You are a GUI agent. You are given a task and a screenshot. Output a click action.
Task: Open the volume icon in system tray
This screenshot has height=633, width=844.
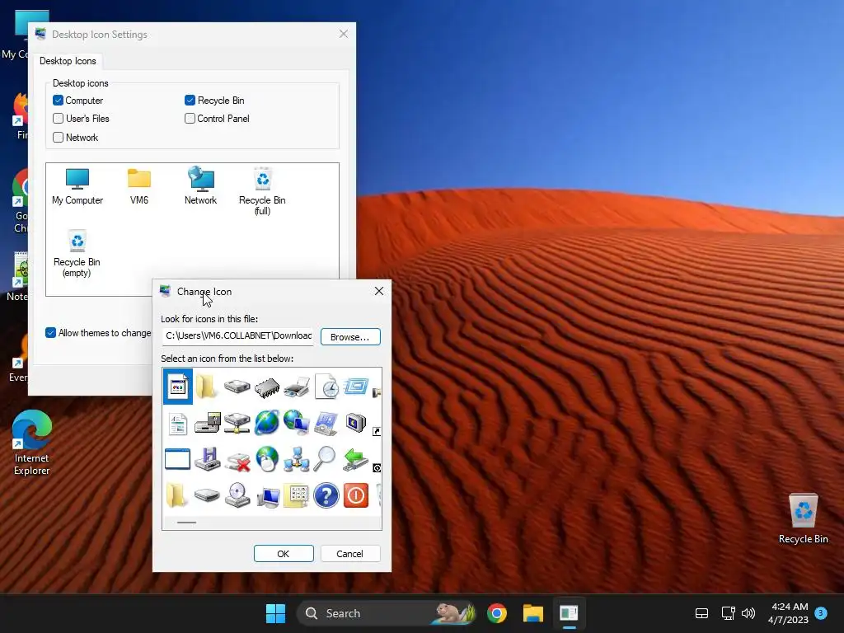click(748, 613)
